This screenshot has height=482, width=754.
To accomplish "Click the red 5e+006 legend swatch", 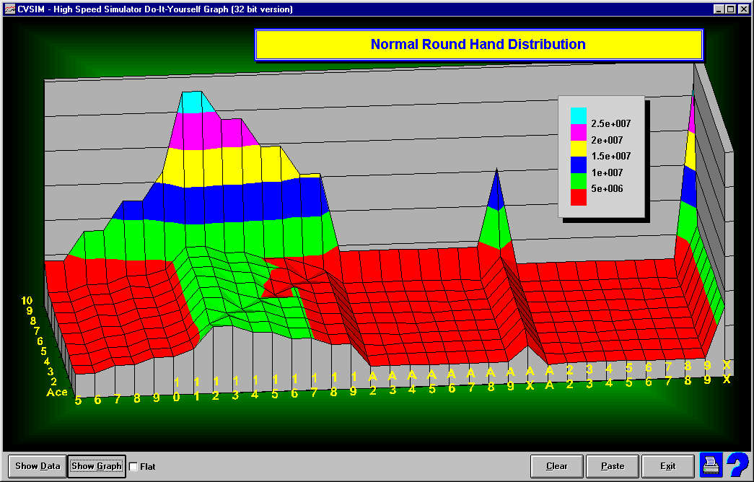I will click(x=579, y=197).
